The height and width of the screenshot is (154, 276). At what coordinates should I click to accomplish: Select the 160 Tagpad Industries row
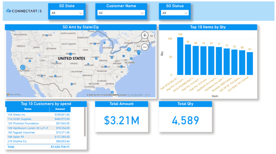pyautogui.click(x=38, y=132)
